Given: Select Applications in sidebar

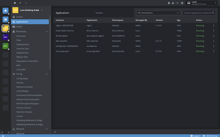Looking at the screenshot, I should 30,22.
